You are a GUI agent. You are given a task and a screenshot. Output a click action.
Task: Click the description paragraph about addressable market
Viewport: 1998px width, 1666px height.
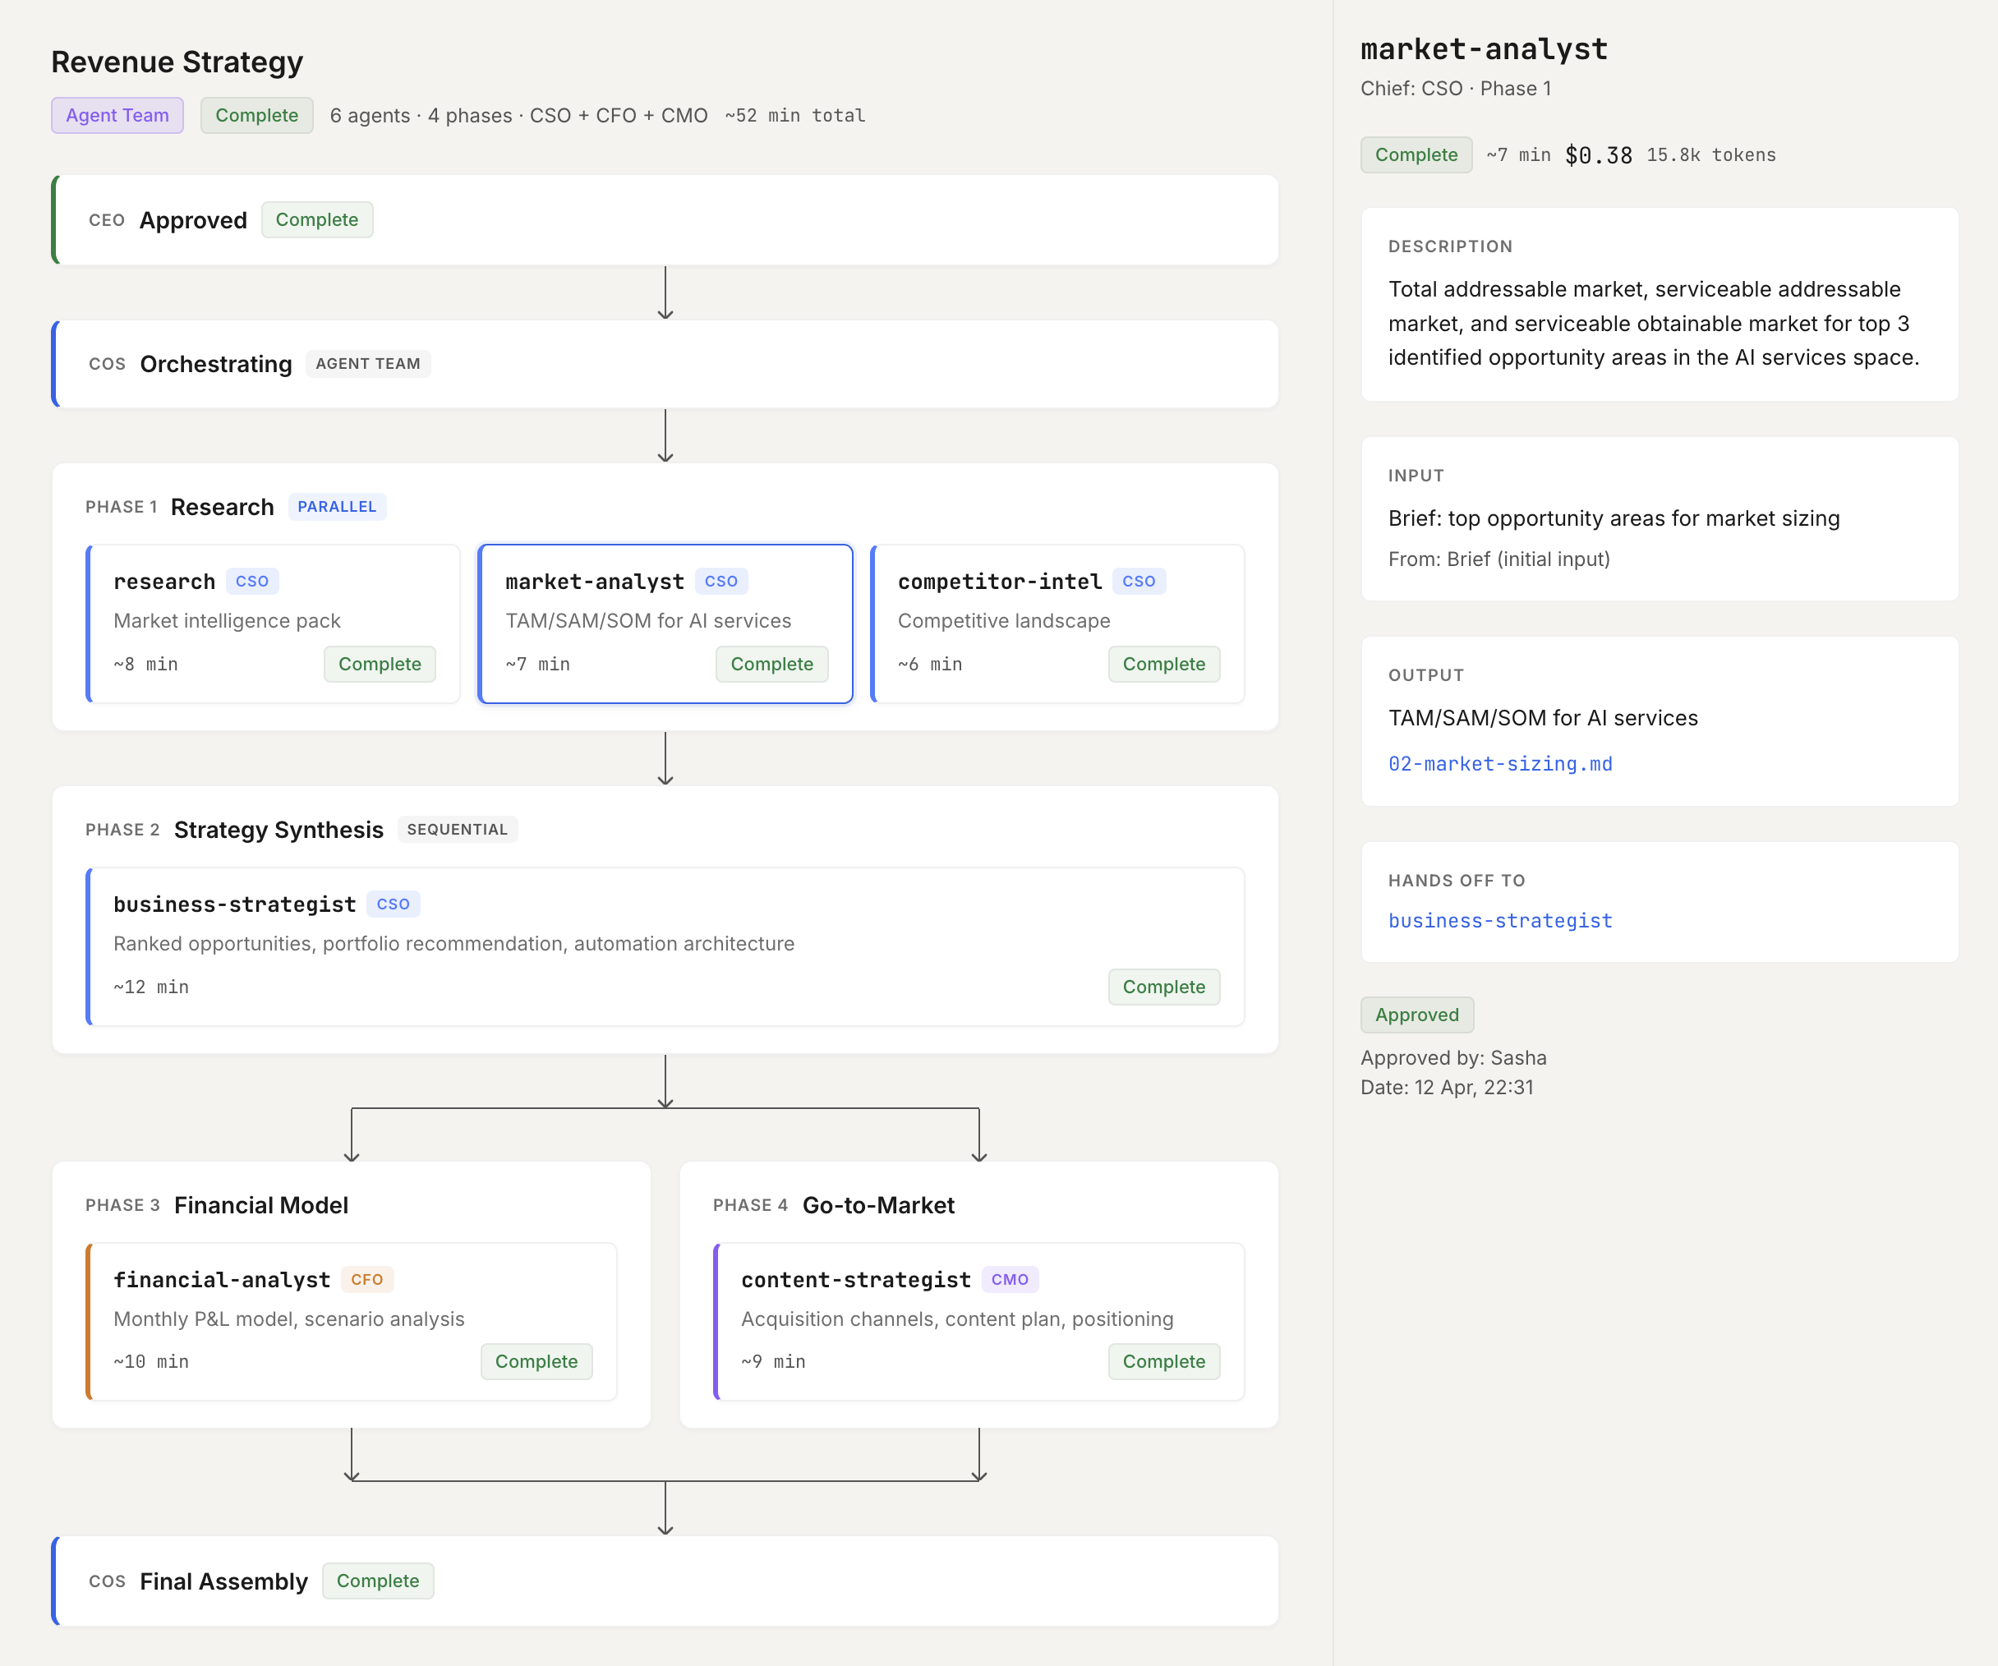tap(1654, 324)
